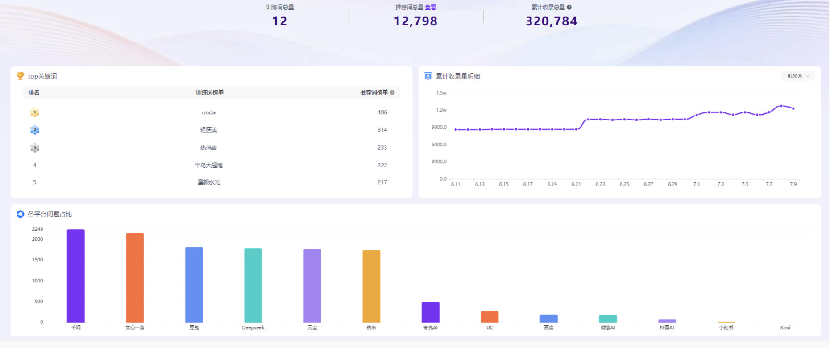Click the Deepseek teal bar
The height and width of the screenshot is (348, 830).
(x=253, y=285)
